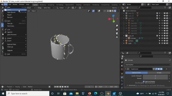This screenshot has width=172, height=96.
Task: Click the Blender logo menu icon
Action: tap(2, 5)
